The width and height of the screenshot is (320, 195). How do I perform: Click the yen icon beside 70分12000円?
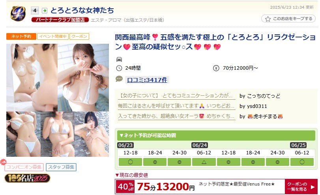[x=216, y=68]
